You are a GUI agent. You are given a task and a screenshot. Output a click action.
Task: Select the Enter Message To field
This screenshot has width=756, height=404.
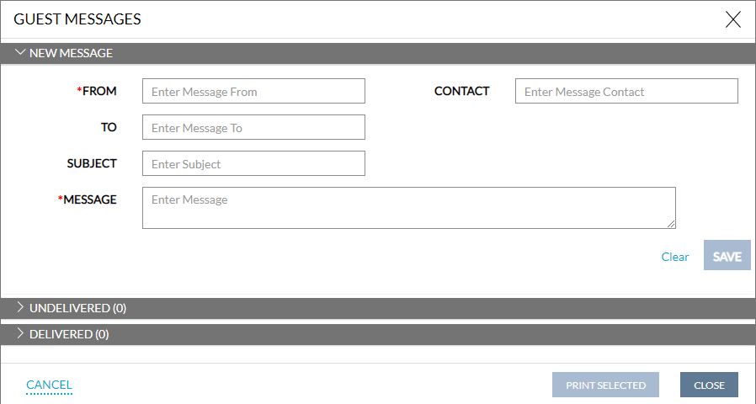click(x=253, y=127)
